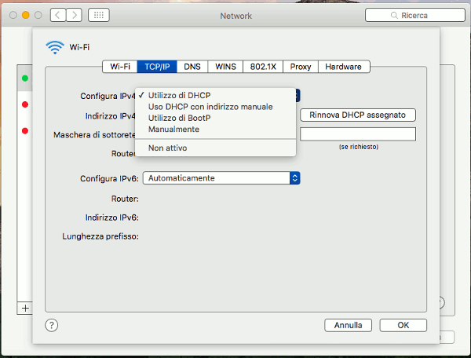Image resolution: width=471 pixels, height=358 pixels.
Task: Switch to the Hardware tab
Action: click(343, 67)
